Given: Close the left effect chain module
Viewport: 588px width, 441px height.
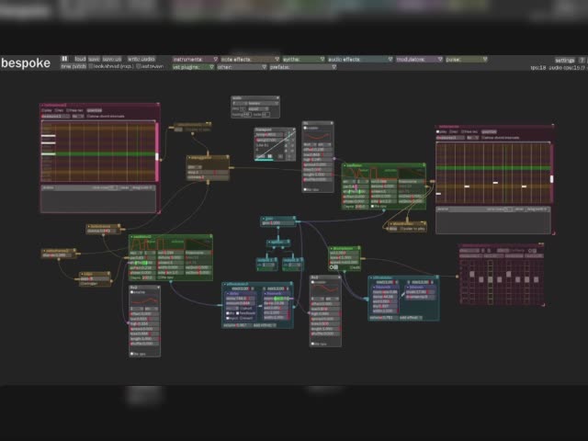Looking at the screenshot, I should 291,284.
